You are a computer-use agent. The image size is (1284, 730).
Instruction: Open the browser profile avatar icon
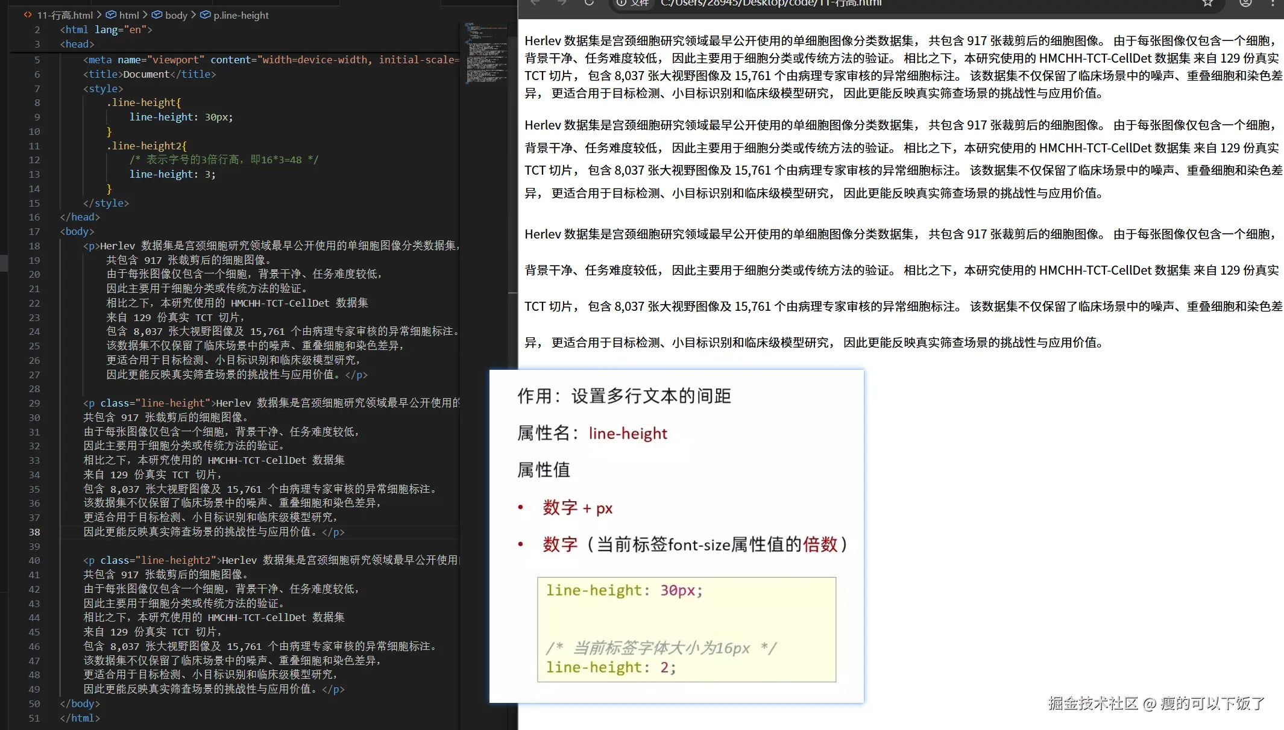click(1245, 3)
